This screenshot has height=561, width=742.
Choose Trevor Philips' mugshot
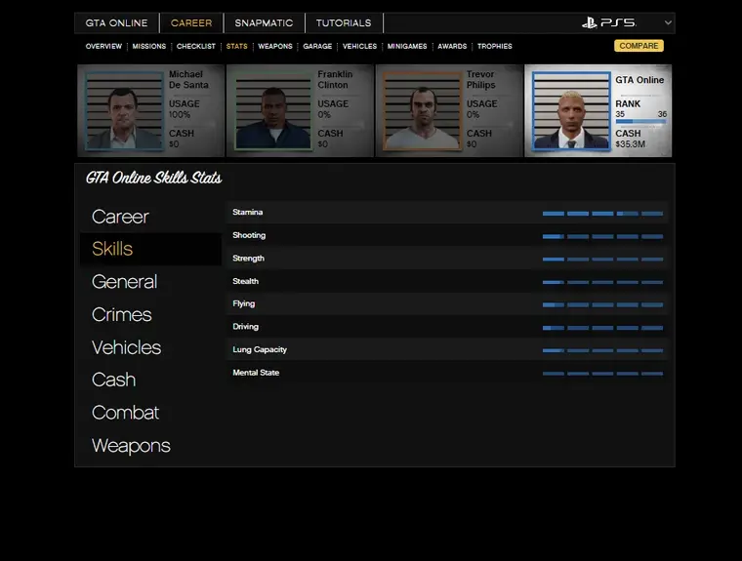point(422,112)
